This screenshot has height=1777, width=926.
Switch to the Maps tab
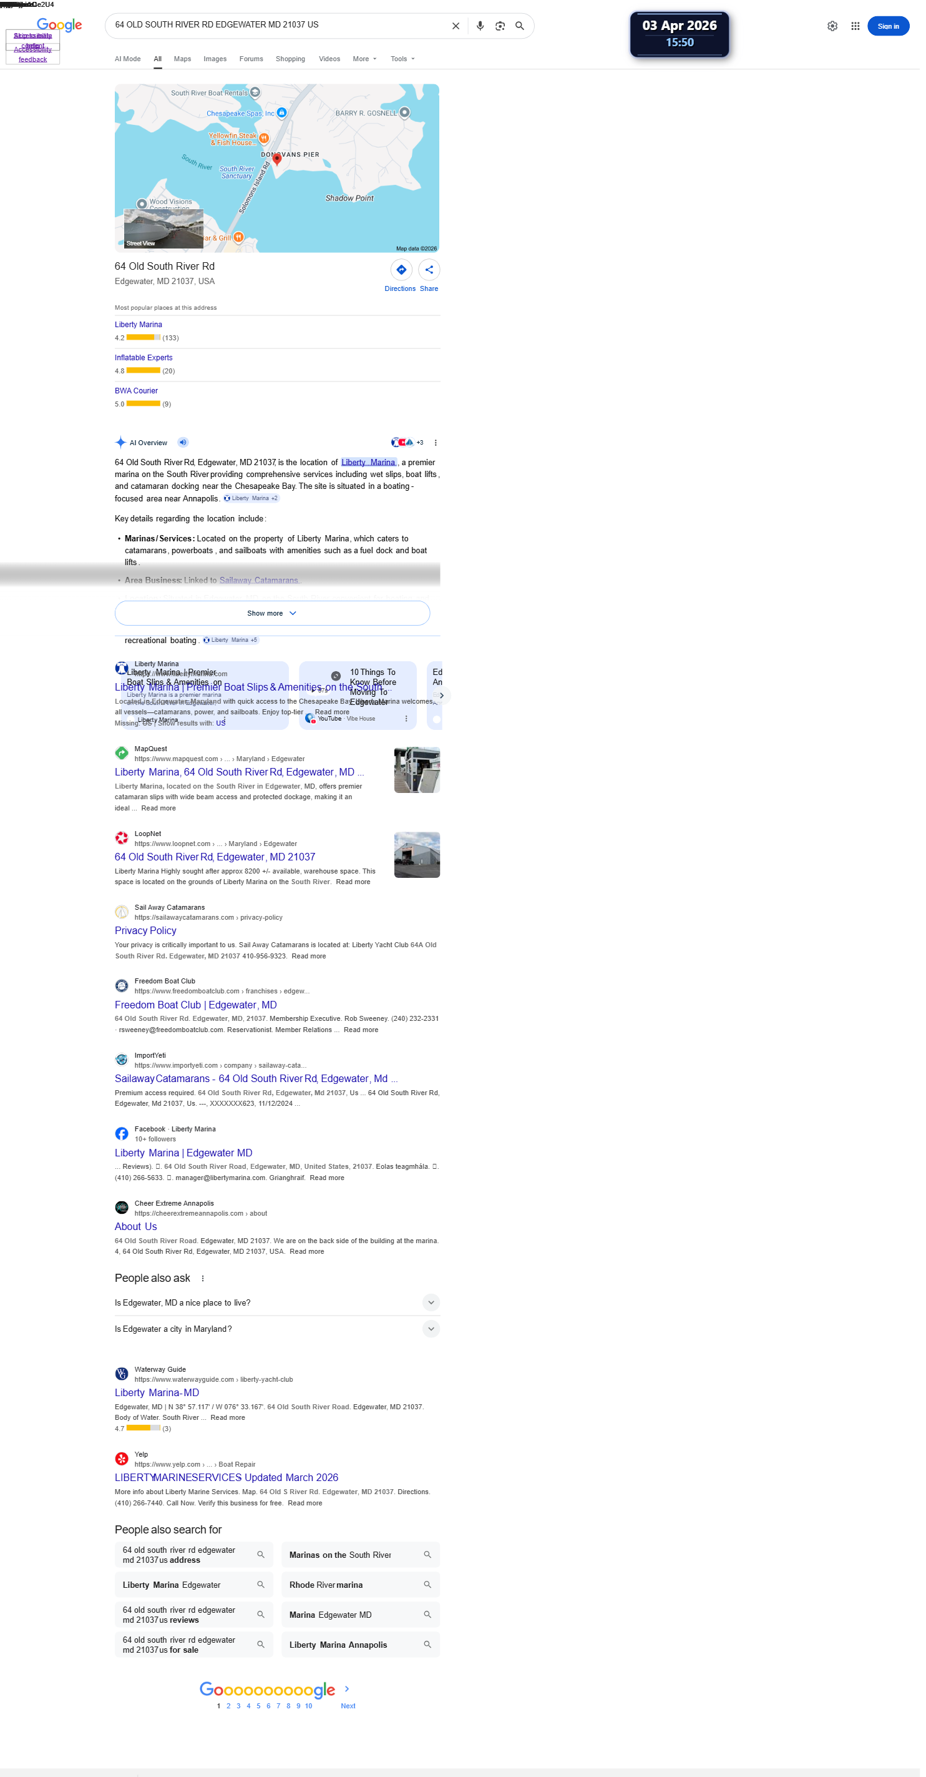point(183,59)
